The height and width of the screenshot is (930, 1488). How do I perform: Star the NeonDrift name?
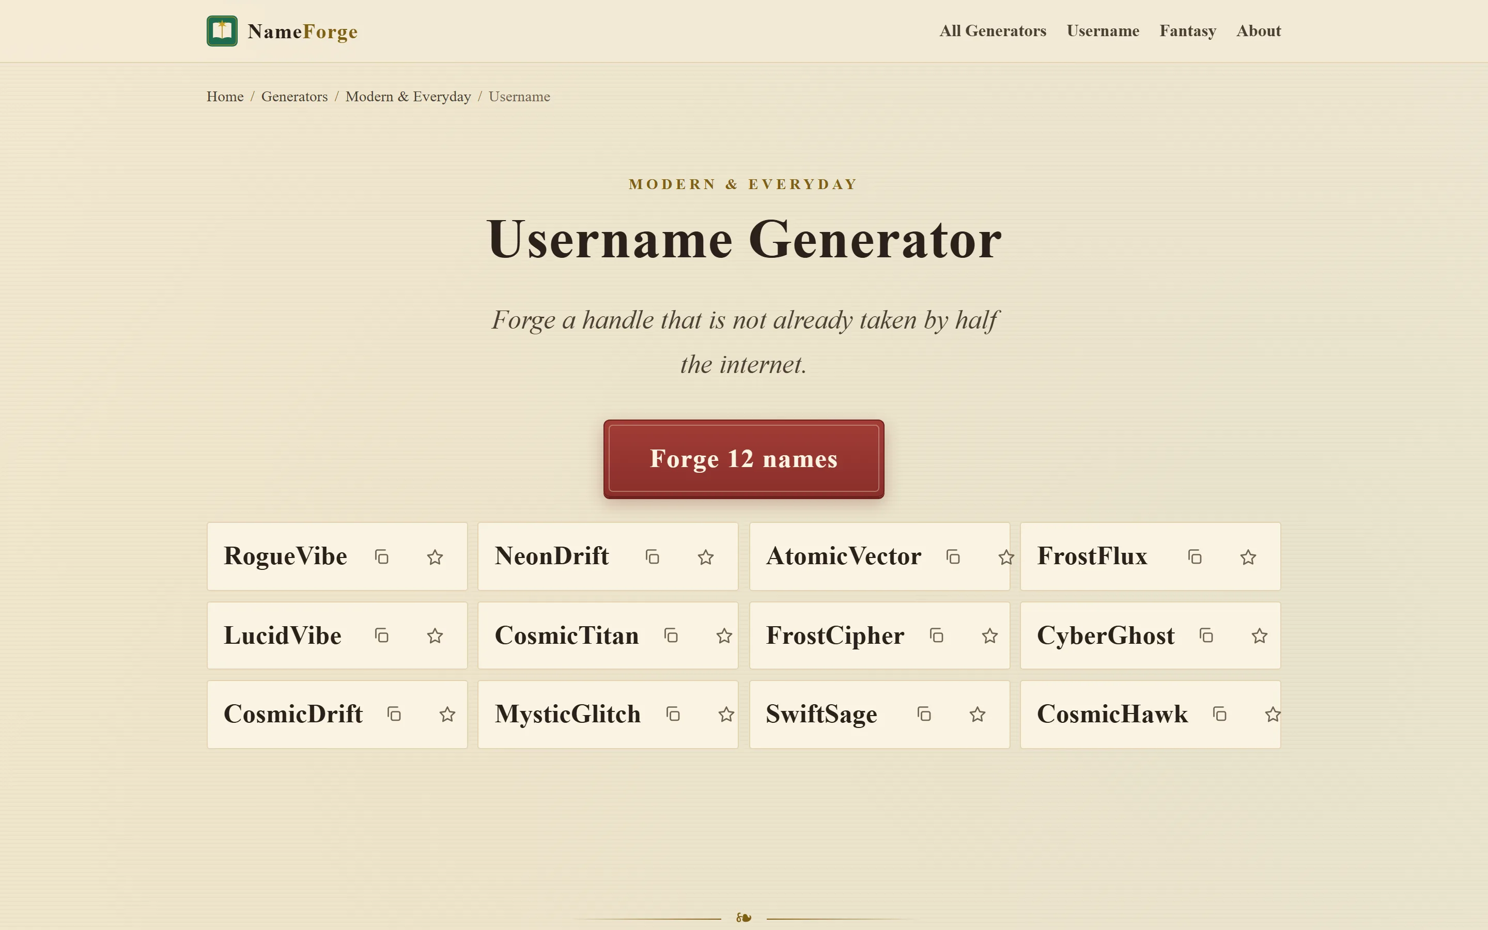(706, 557)
